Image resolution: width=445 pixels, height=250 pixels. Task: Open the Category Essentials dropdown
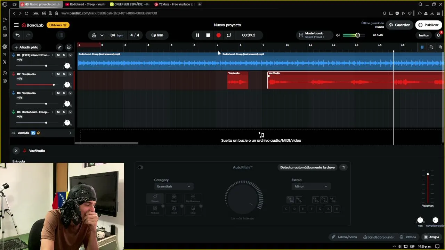tap(173, 186)
